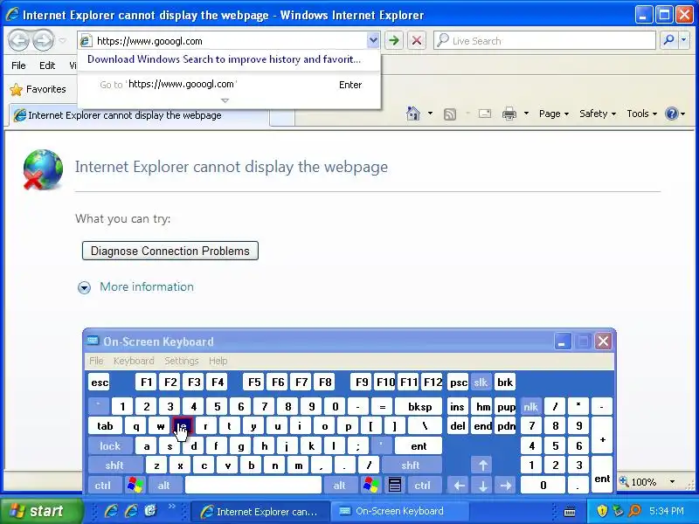This screenshot has height=524, width=699.
Task: Click the page icon left of the address URL
Action: (x=86, y=41)
